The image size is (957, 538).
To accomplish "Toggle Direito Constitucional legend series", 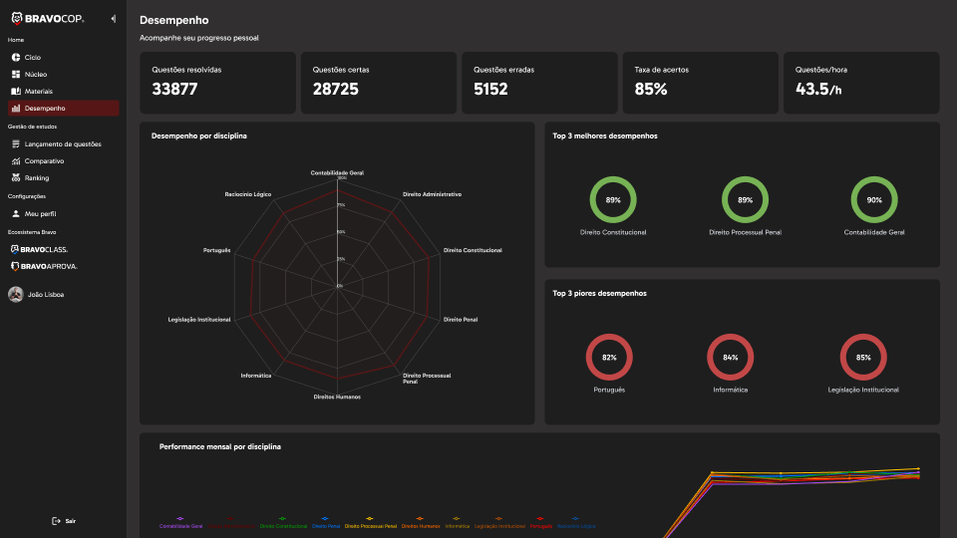I will (x=283, y=523).
